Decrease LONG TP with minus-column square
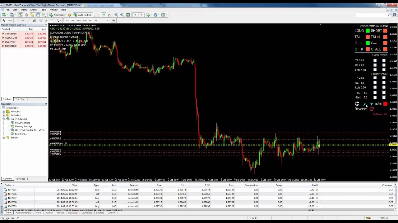Screen dimensions: 398x223 tap(375, 60)
